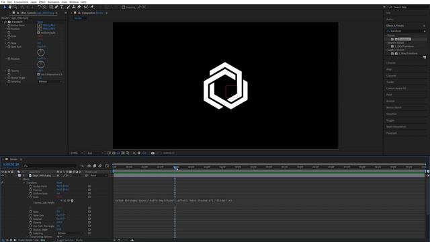This screenshot has width=430, height=242.
Task: Toggle the Uniform Scale checkbox
Action: (x=39, y=32)
